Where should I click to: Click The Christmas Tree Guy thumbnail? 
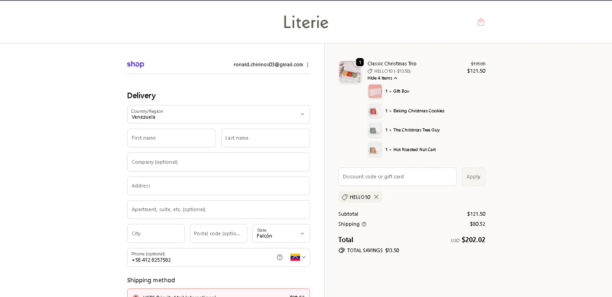point(375,130)
